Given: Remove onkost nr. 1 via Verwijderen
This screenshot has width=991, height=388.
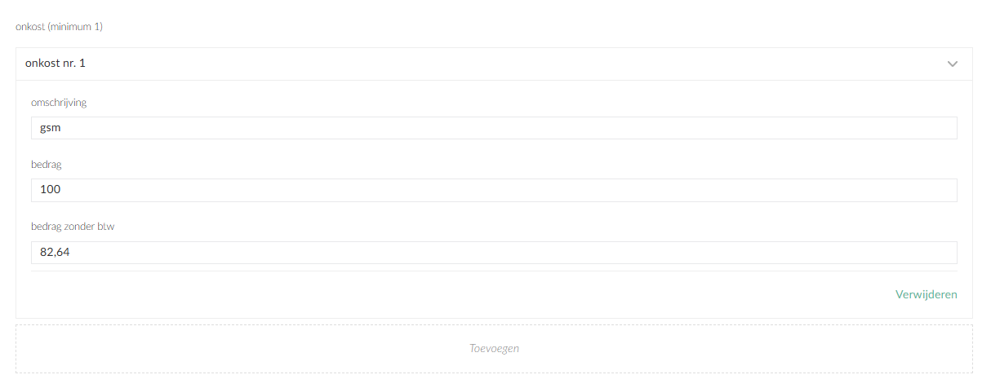Looking at the screenshot, I should click(926, 294).
